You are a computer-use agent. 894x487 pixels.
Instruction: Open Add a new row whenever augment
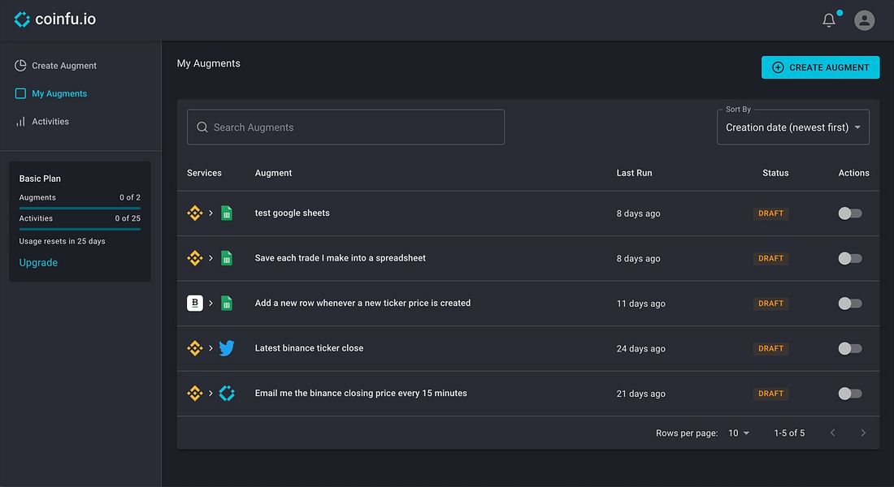tap(362, 303)
